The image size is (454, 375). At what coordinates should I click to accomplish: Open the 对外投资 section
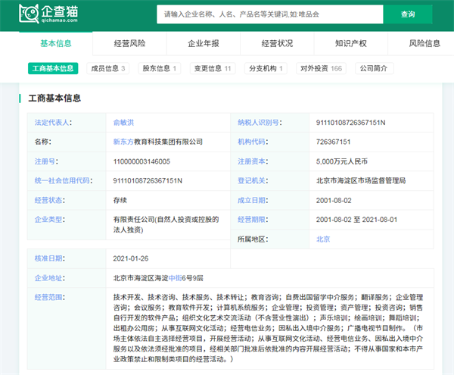click(x=320, y=68)
